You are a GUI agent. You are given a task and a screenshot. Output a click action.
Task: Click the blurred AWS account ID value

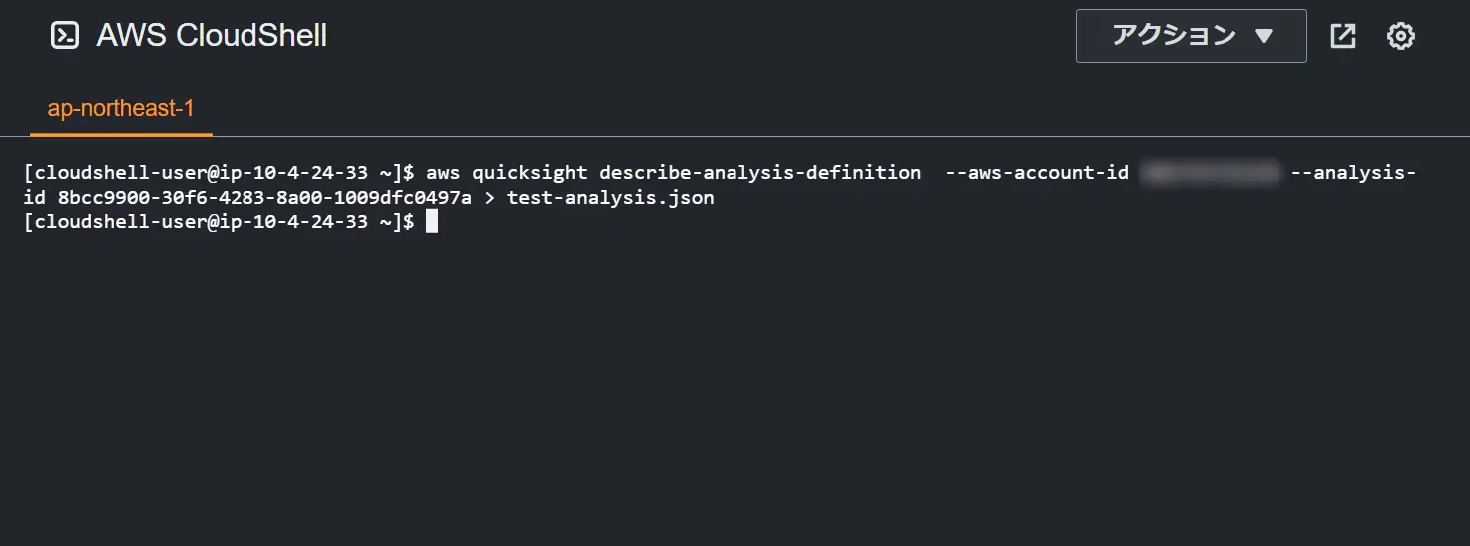[x=1210, y=172]
